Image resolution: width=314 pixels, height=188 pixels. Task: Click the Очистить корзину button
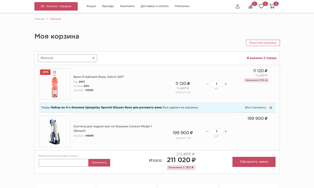pyautogui.click(x=263, y=43)
